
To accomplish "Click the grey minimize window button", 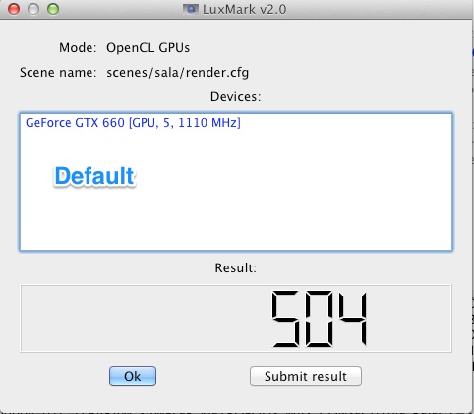I will pos(33,9).
